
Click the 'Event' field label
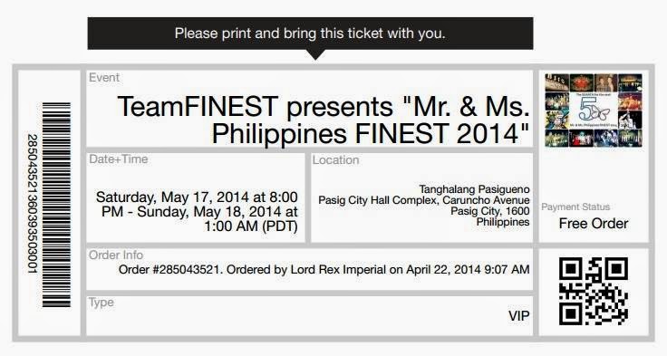[104, 78]
